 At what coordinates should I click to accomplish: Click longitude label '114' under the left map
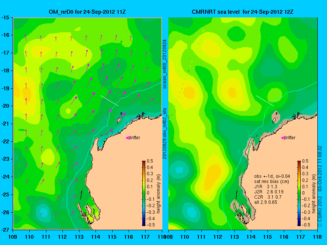[x=96, y=237]
